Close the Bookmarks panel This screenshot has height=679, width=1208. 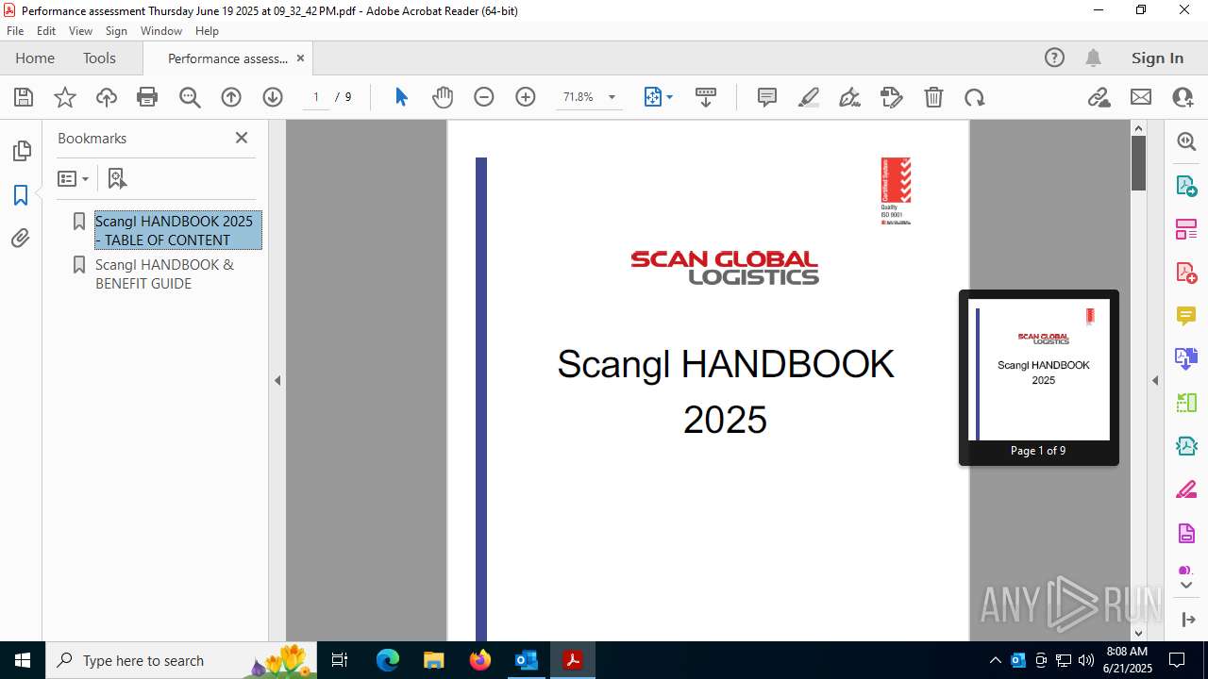click(242, 138)
